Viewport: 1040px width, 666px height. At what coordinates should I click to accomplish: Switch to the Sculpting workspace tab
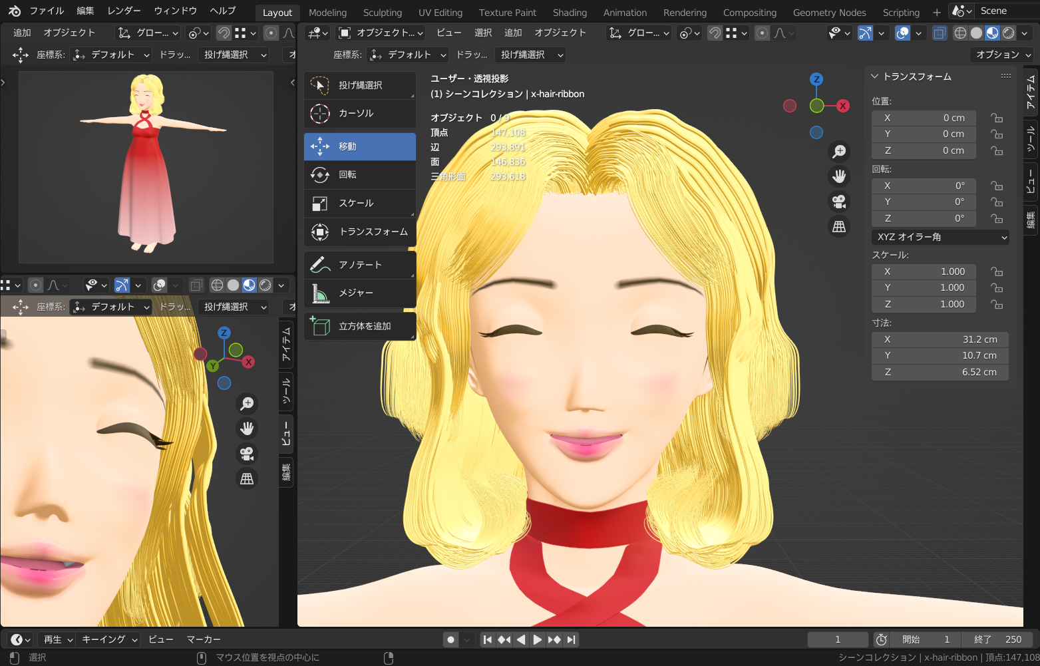(x=382, y=13)
